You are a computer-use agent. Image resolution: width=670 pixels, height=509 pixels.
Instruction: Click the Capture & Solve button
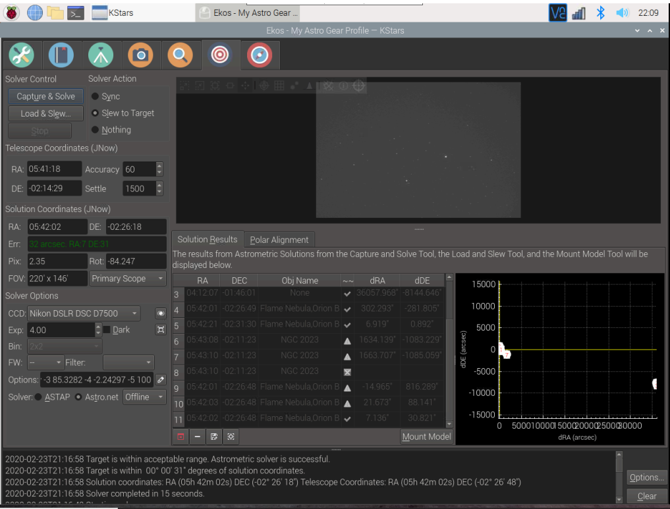[x=45, y=97]
